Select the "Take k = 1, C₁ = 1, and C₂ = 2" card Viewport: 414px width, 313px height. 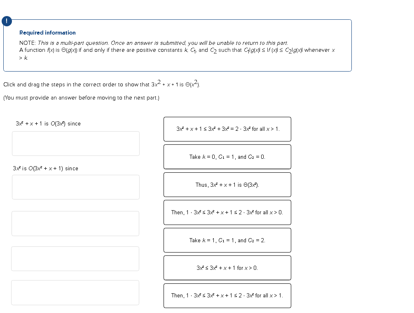[227, 240]
